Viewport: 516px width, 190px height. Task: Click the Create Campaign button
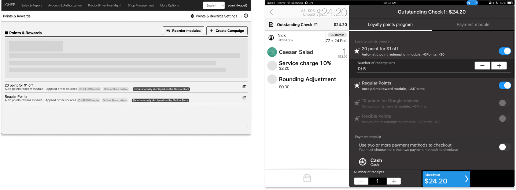(227, 31)
